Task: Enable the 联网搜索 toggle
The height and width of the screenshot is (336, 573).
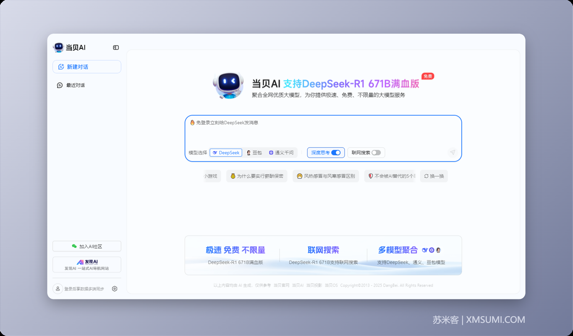Action: click(x=376, y=153)
